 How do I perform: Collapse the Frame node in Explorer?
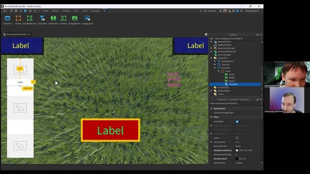click(x=218, y=71)
